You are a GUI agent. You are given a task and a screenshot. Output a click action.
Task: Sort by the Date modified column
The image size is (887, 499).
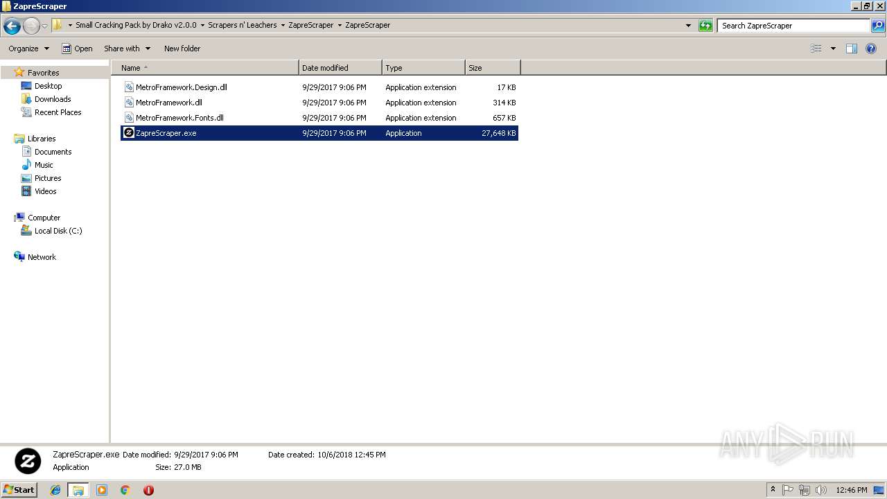340,68
